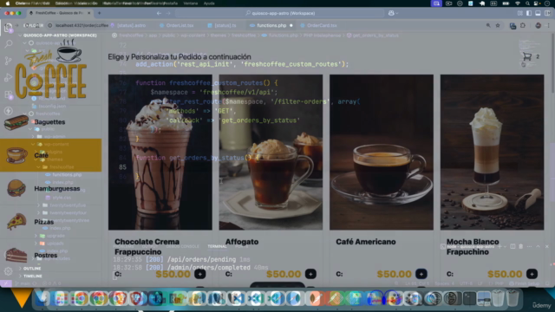Switch to the OrderCard.tsx editor tab
The height and width of the screenshot is (312, 555).
pyautogui.click(x=318, y=25)
